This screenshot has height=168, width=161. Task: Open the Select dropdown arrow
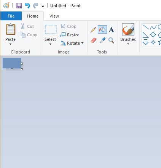pos(50,44)
